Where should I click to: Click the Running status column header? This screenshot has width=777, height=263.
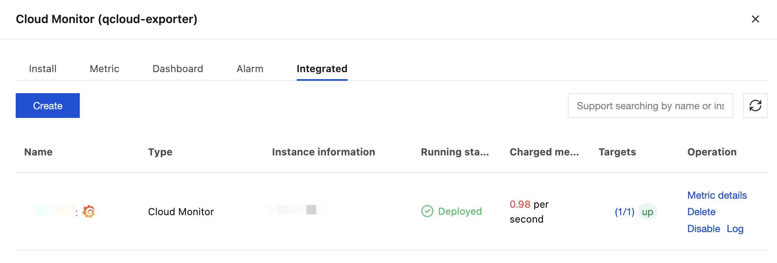[x=455, y=152]
